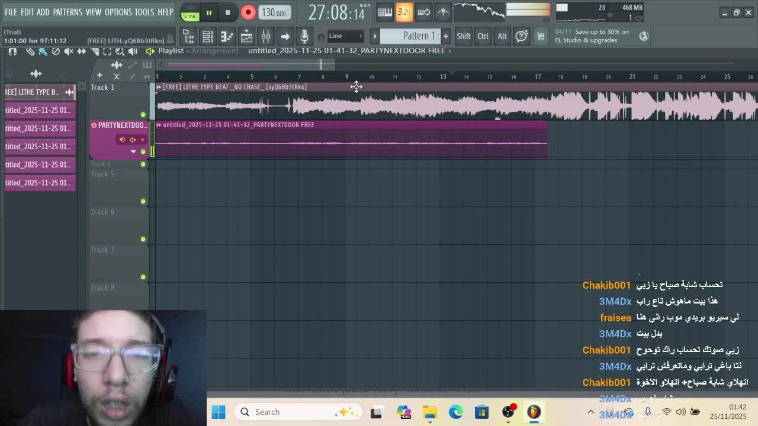758x426 pixels.
Task: Add new pattern with plus button
Action: click(x=445, y=36)
